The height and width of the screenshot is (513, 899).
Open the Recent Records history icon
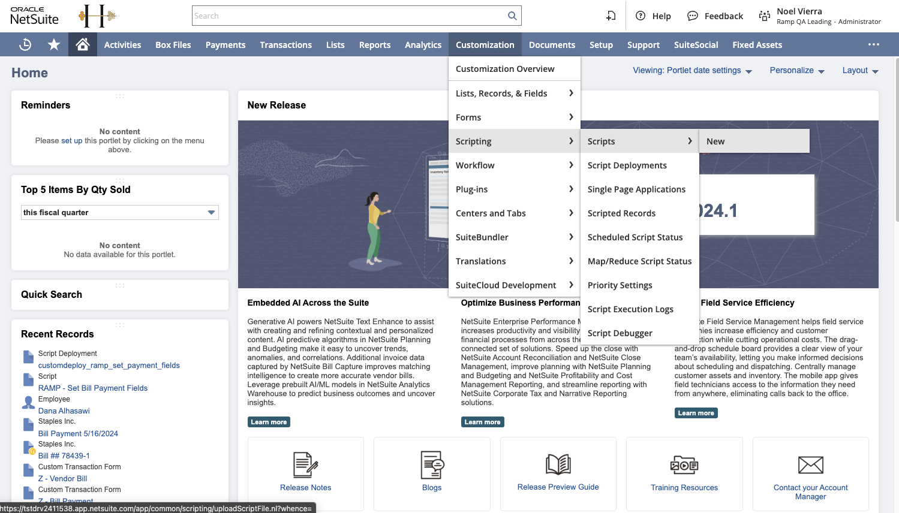pos(25,44)
